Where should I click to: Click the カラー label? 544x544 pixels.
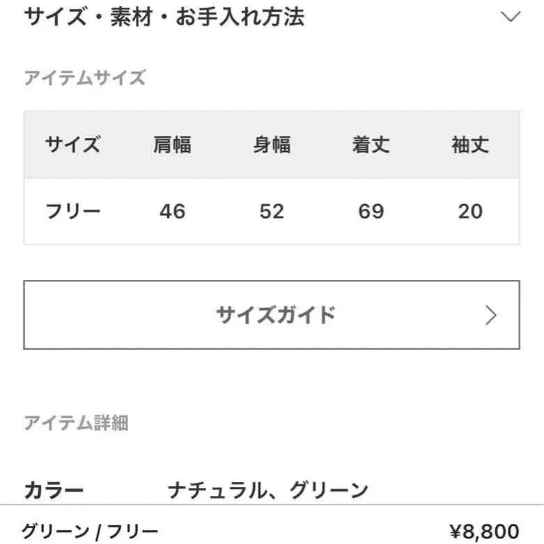pyautogui.click(x=54, y=490)
